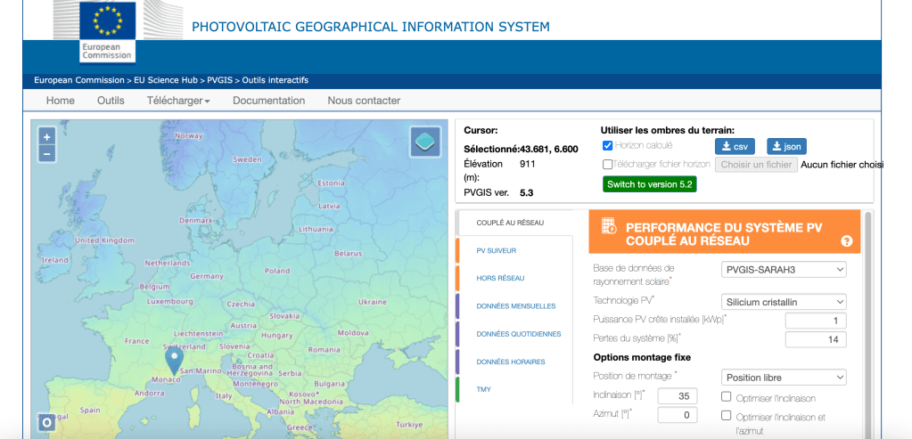The width and height of the screenshot is (912, 439).
Task: Click the PVGIS version value 5.3
Action: pyautogui.click(x=527, y=192)
